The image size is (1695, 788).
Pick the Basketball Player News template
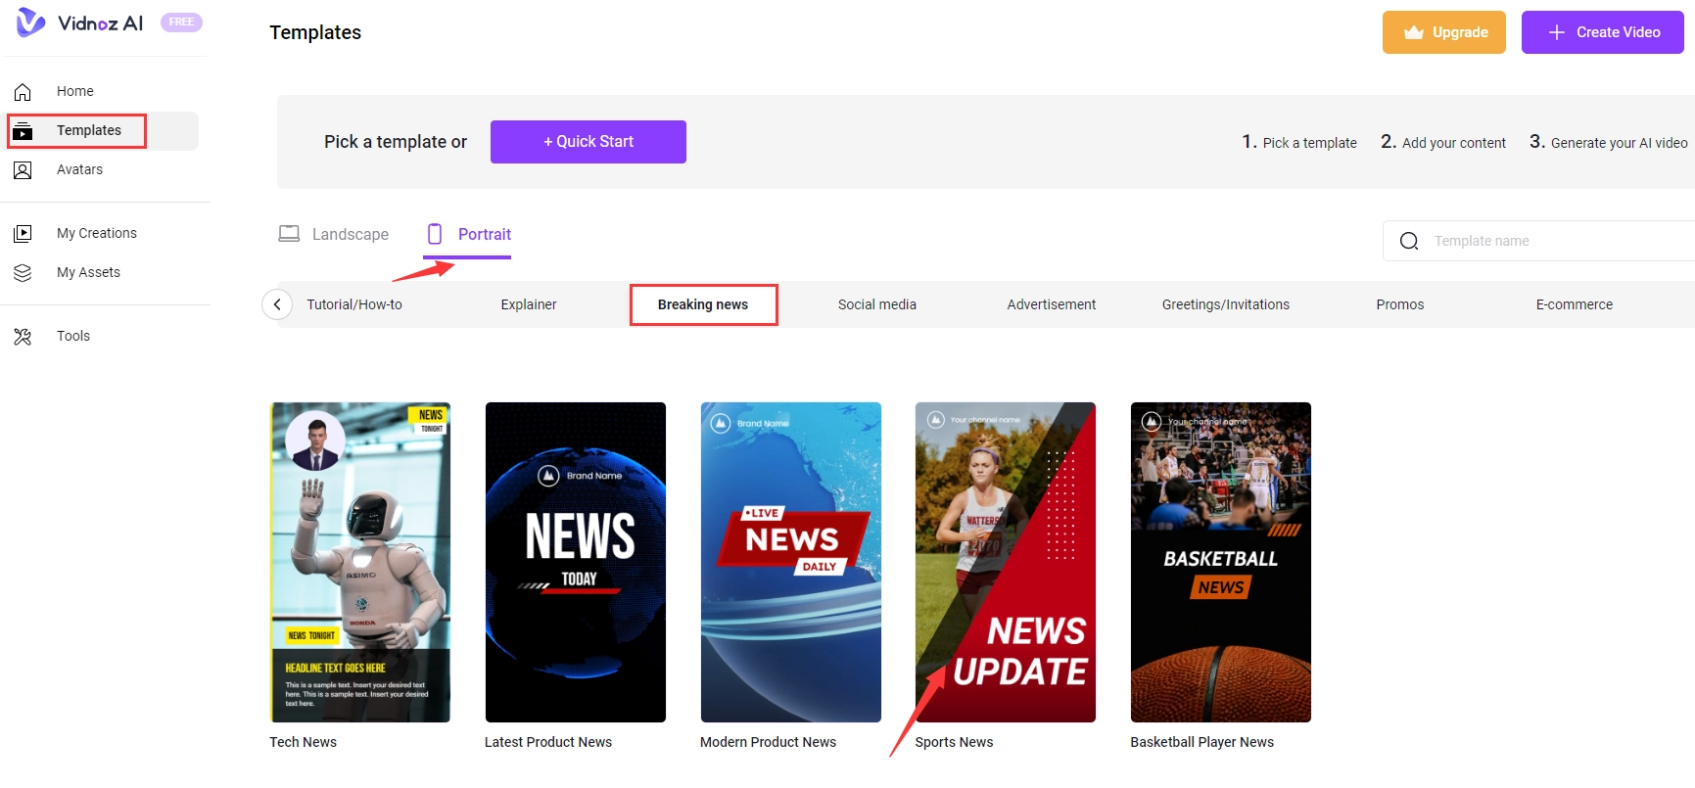point(1220,562)
